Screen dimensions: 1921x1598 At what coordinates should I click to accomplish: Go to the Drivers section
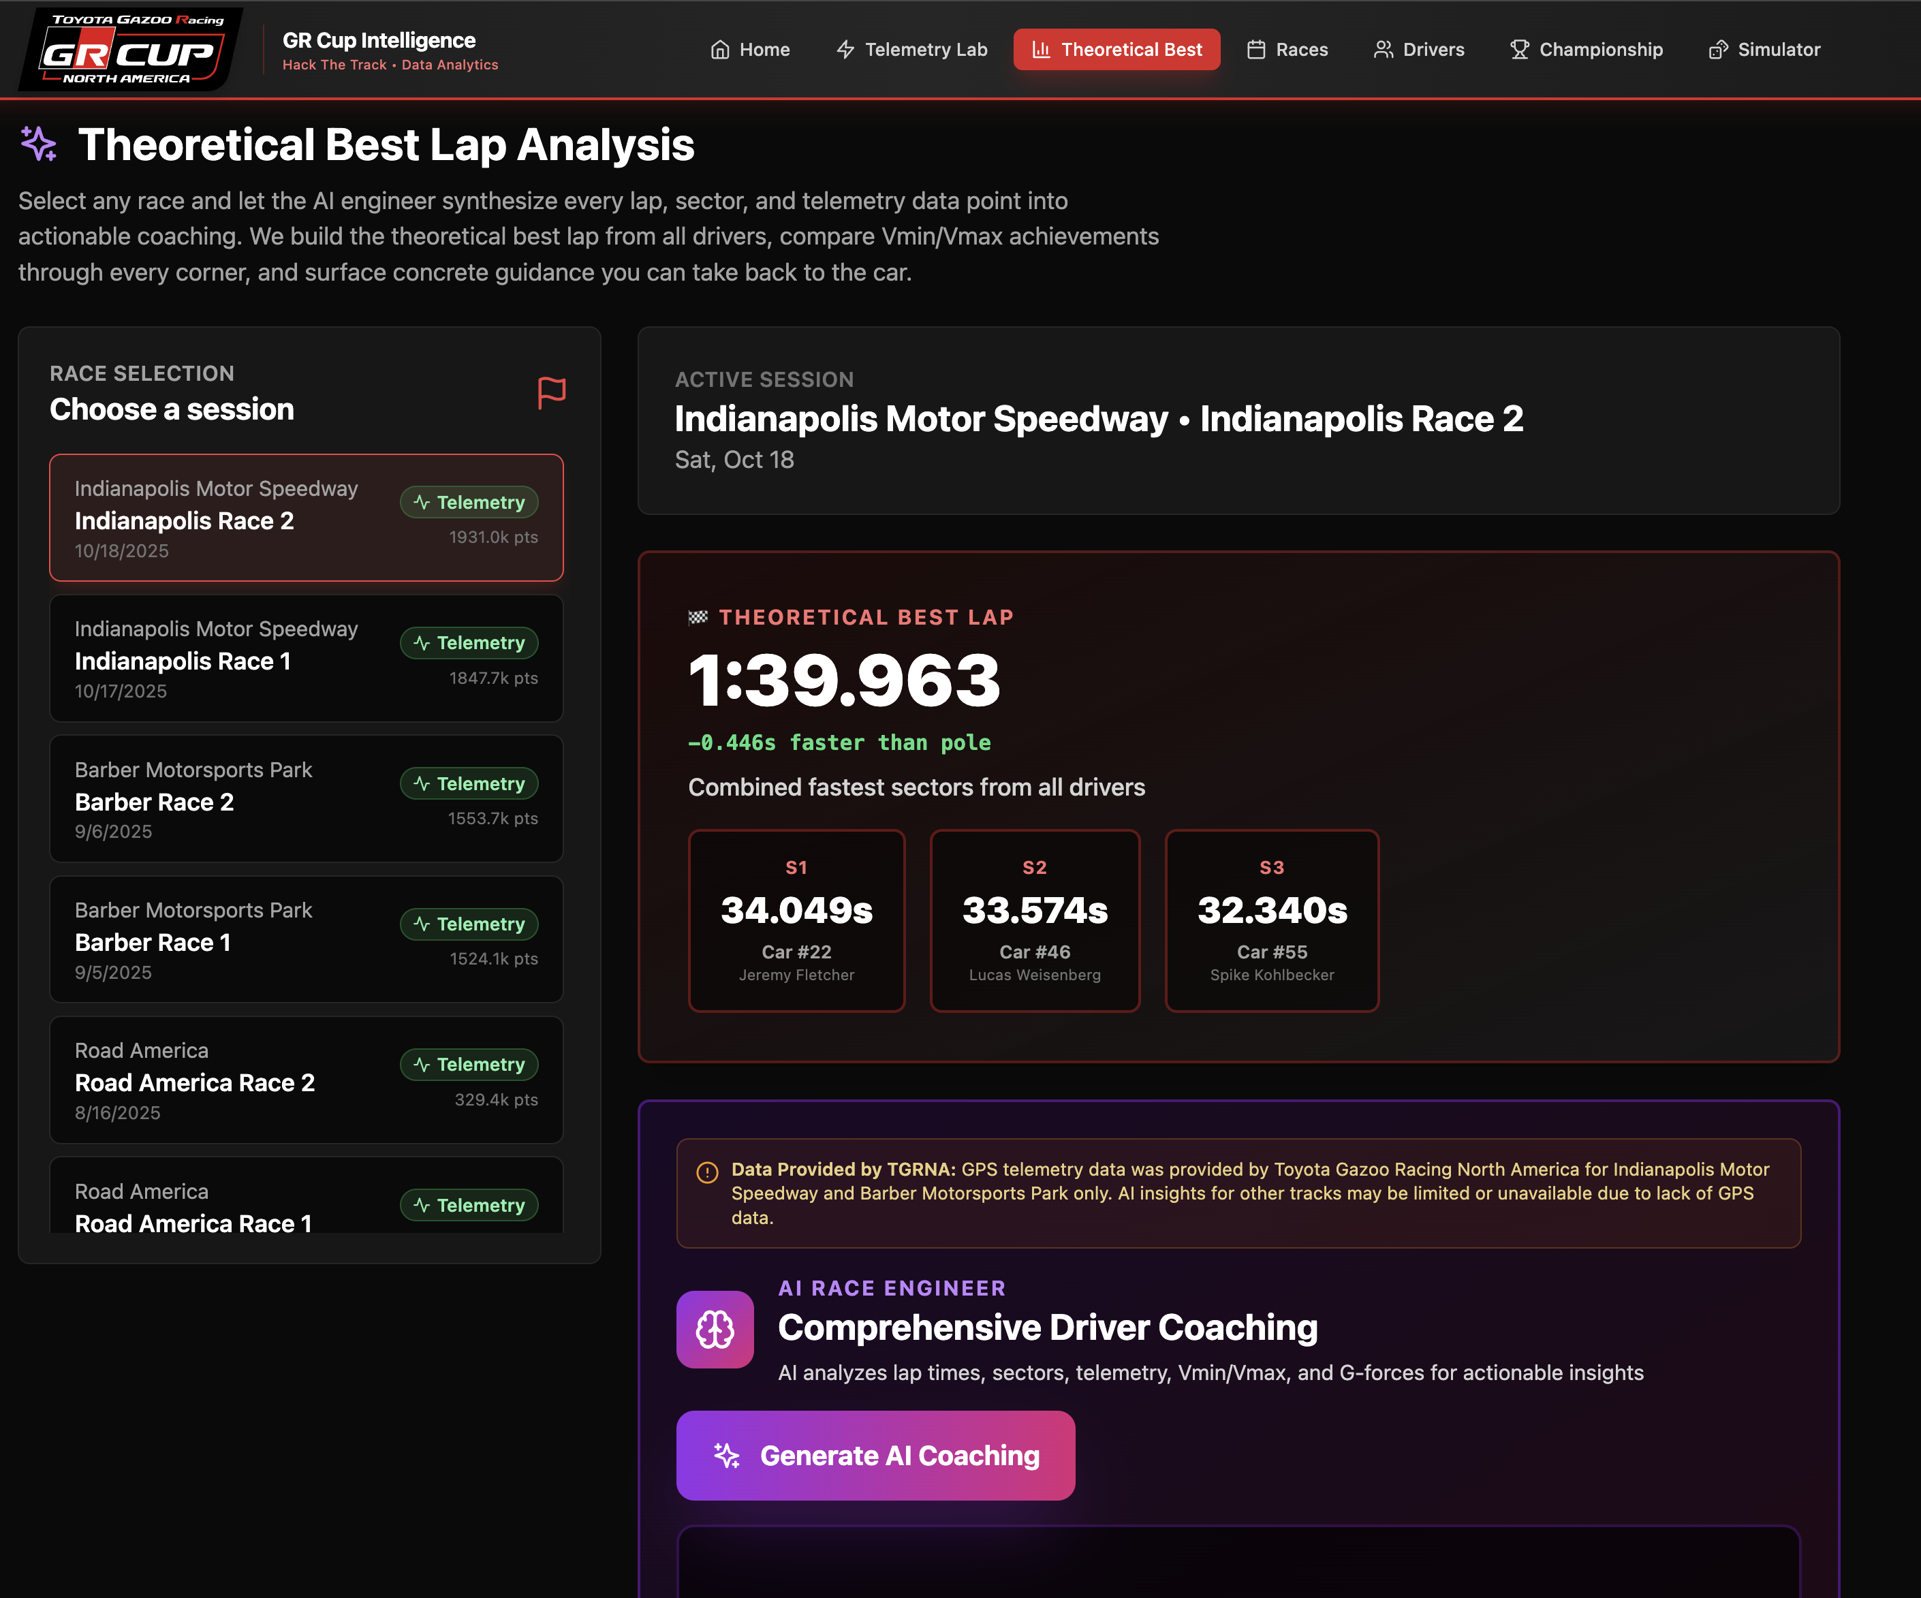tap(1419, 50)
